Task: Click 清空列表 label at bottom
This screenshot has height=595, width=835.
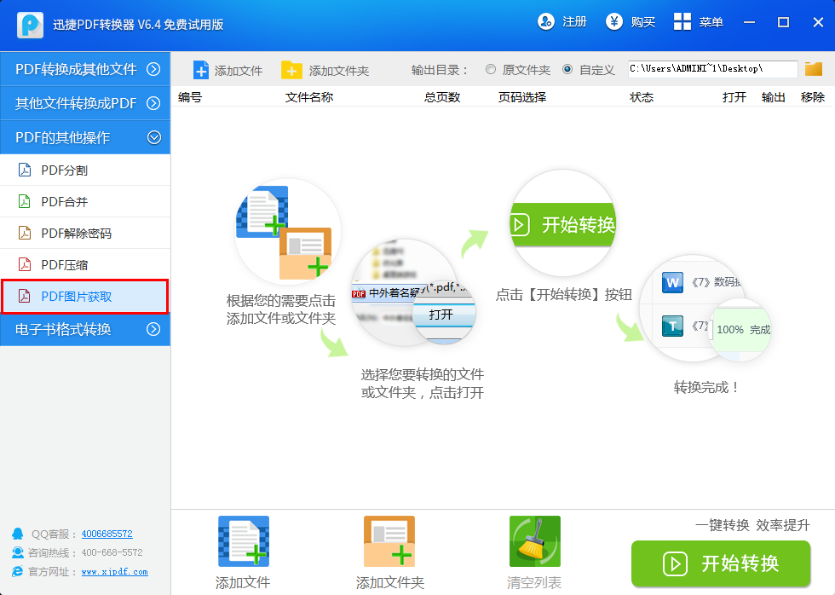Action: point(534,583)
